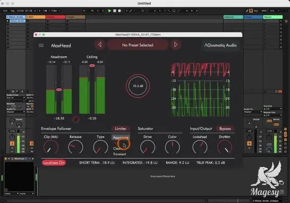Toggle track 2 activator button
The height and width of the screenshot is (203, 290).
[32, 143]
